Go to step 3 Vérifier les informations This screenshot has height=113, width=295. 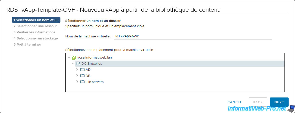pos(34,32)
